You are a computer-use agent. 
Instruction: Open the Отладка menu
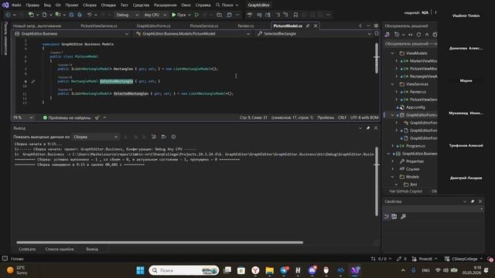pyautogui.click(x=108, y=5)
